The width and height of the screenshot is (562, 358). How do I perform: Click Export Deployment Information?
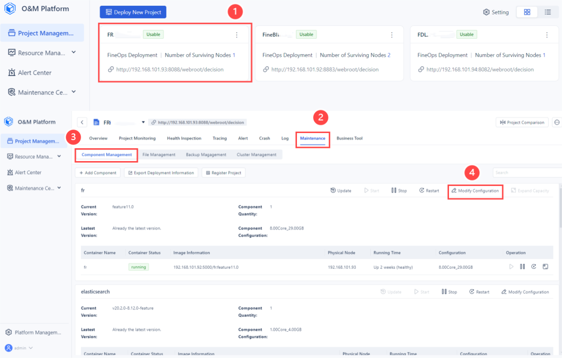coord(161,173)
